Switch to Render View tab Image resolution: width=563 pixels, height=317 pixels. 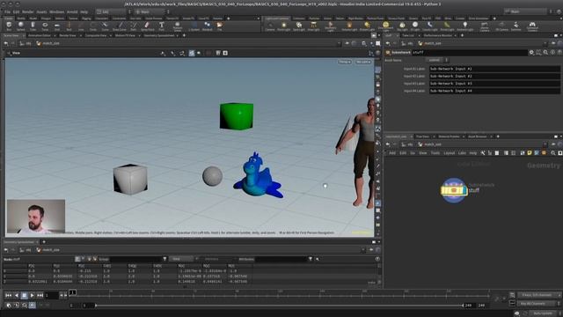68,35
